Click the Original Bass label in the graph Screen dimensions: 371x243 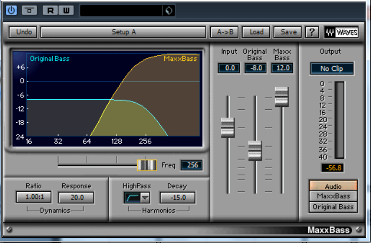(x=50, y=58)
